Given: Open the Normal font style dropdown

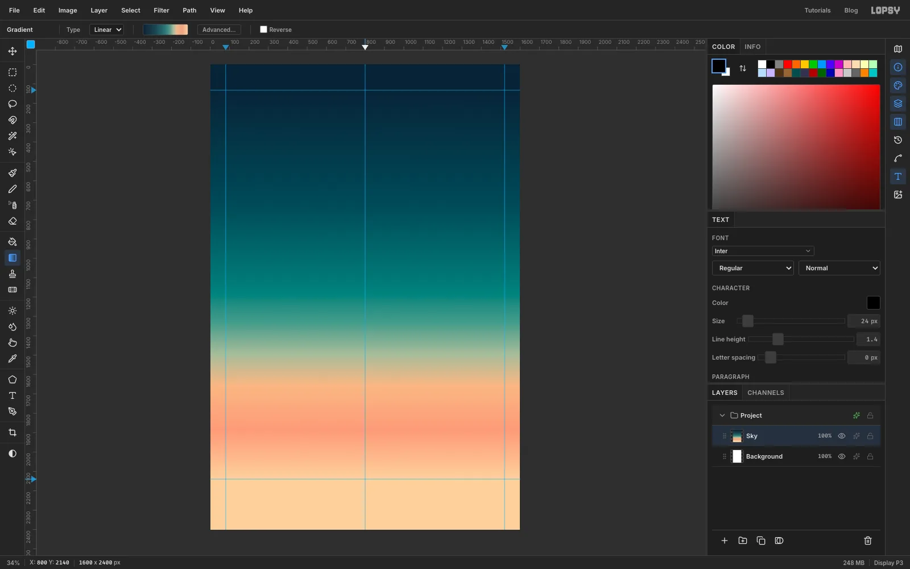Looking at the screenshot, I should pos(839,268).
